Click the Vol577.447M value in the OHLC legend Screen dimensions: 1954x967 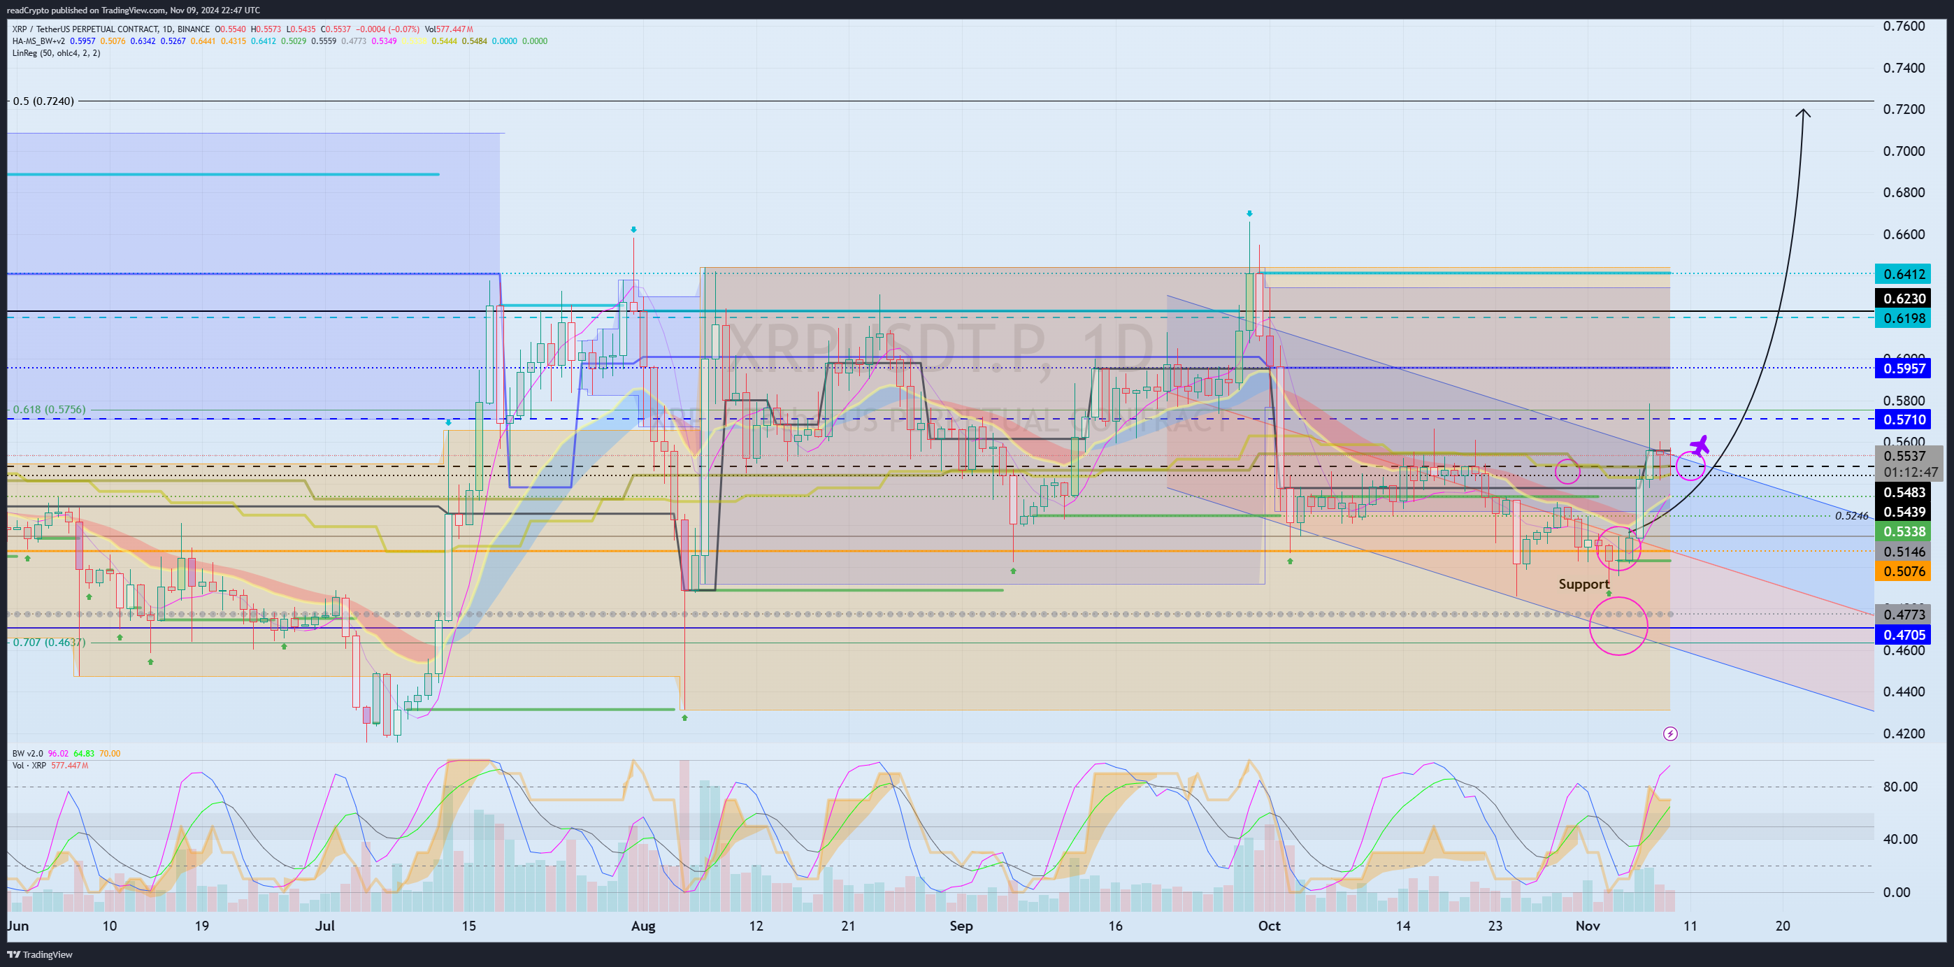(449, 29)
